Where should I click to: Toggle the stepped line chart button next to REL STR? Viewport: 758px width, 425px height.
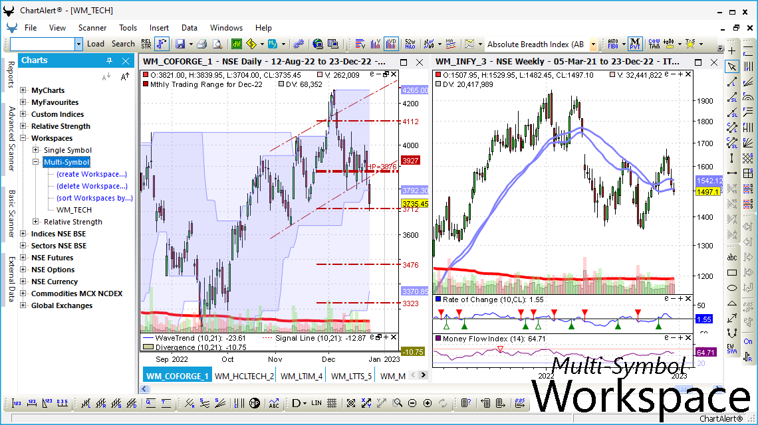point(162,44)
